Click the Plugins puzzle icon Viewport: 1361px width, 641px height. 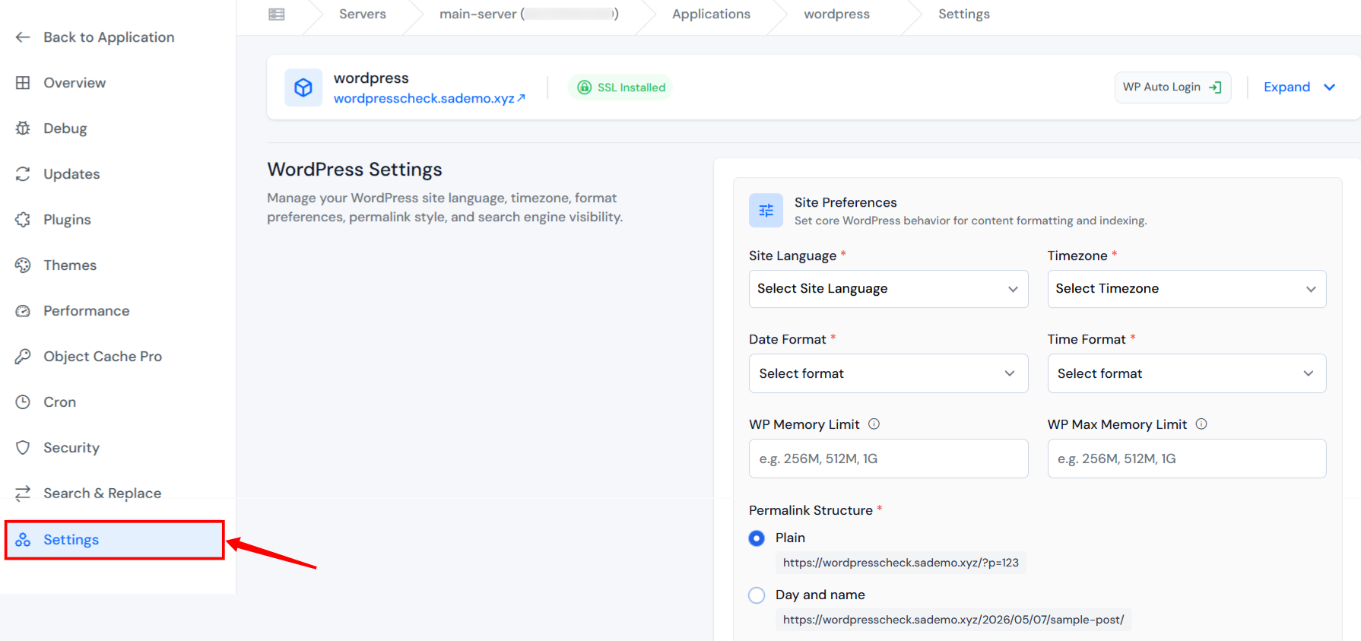point(23,220)
